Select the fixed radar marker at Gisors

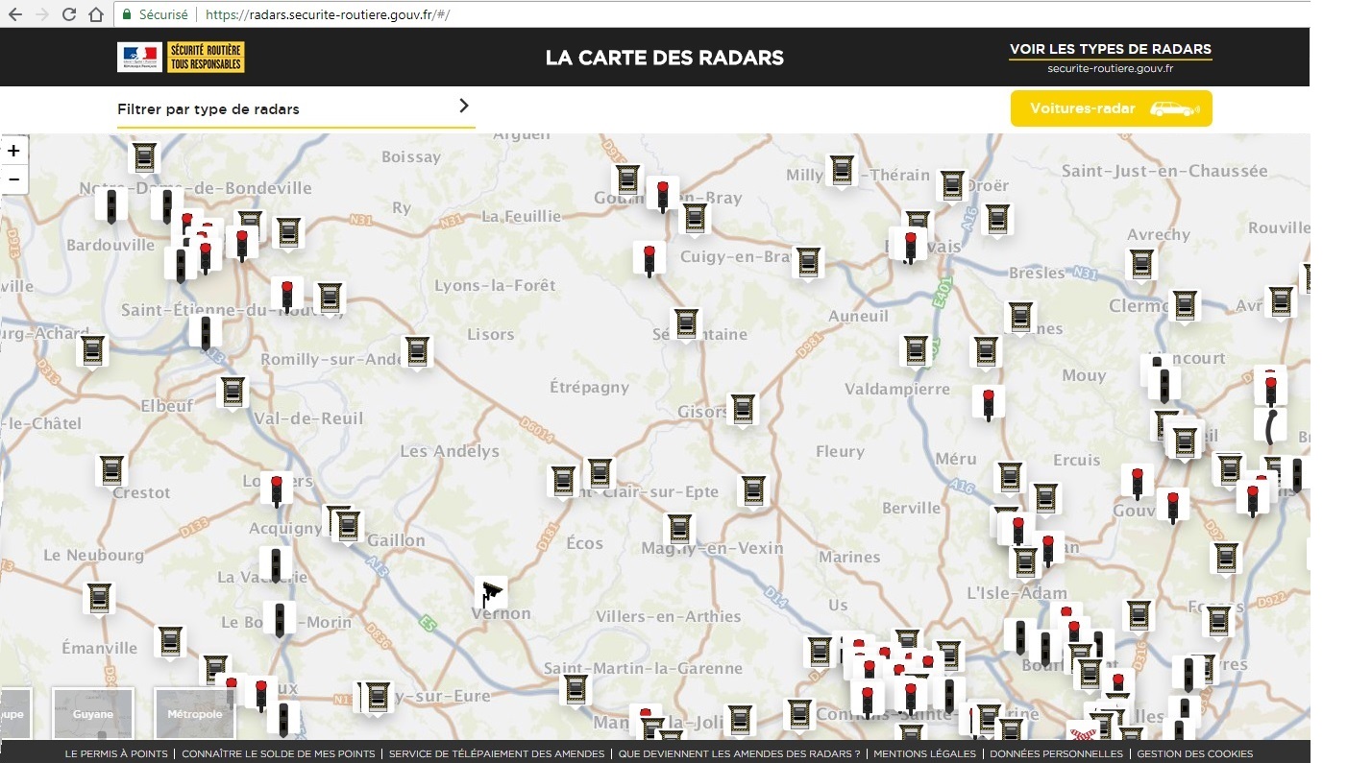pos(743,409)
